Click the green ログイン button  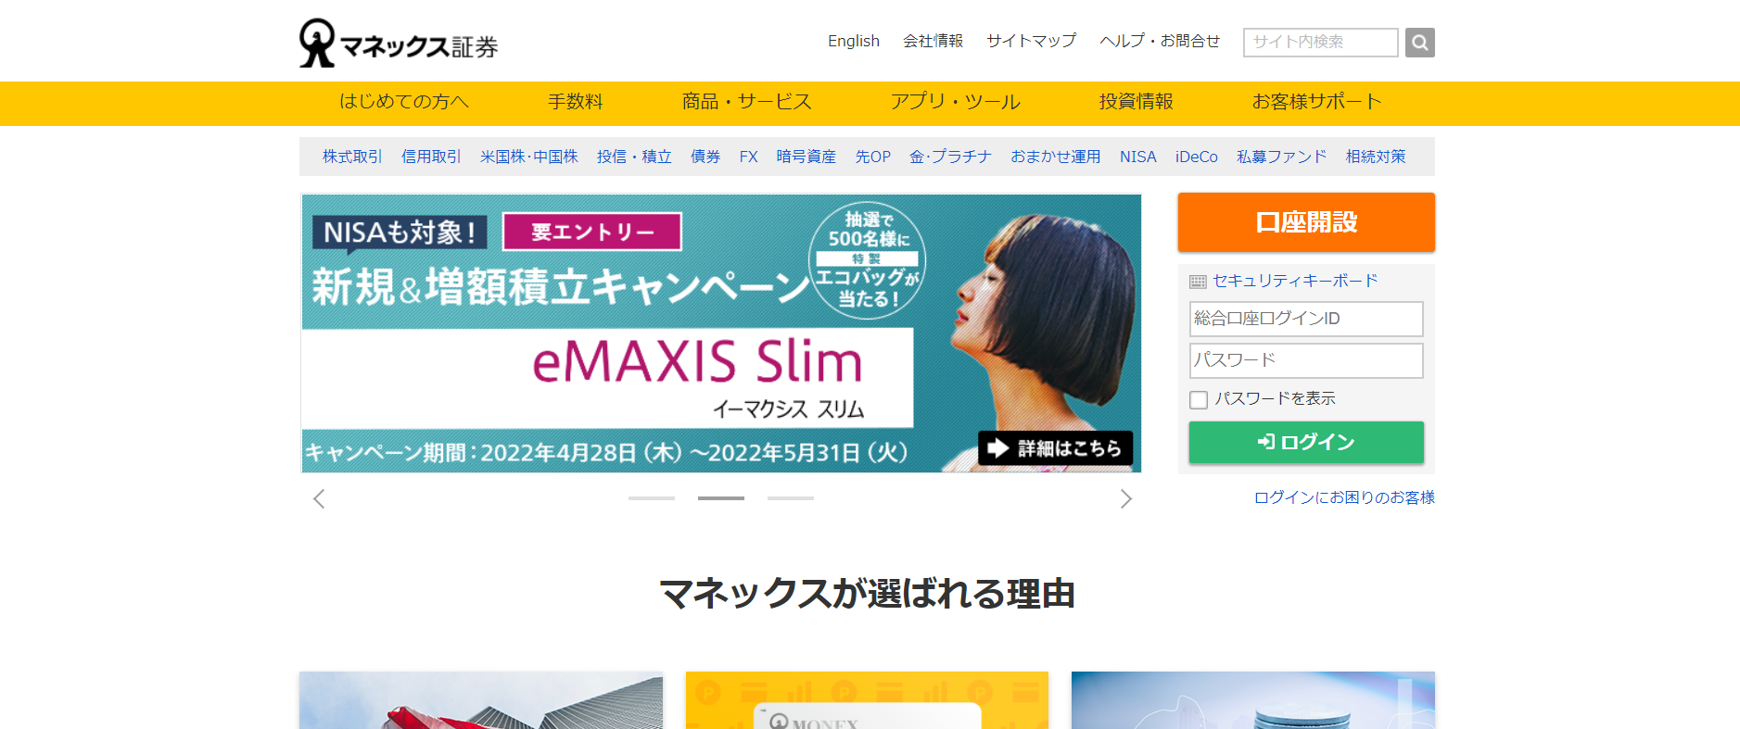pyautogui.click(x=1306, y=442)
